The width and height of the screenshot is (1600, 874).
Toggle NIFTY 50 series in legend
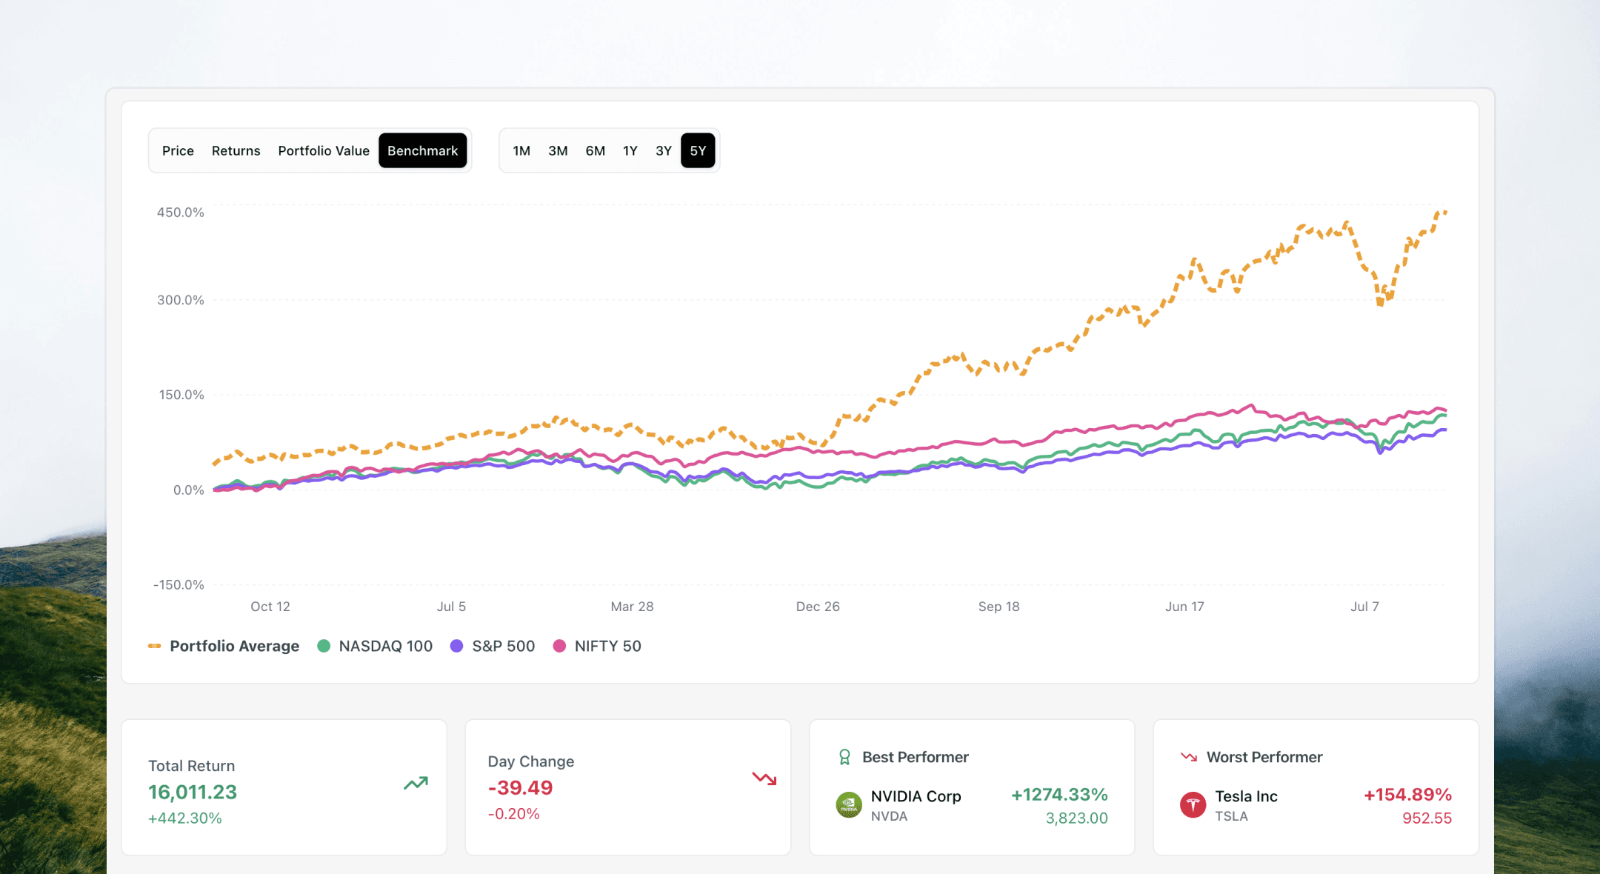click(597, 646)
